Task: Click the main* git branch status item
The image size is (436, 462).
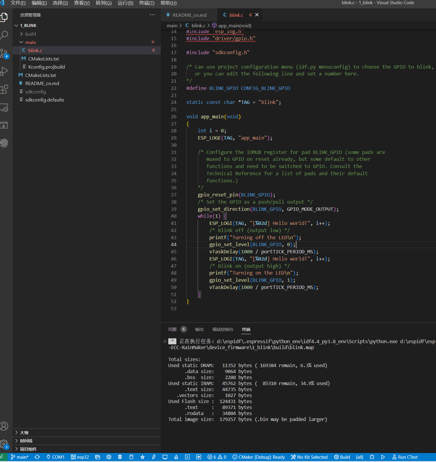Action: [19, 457]
